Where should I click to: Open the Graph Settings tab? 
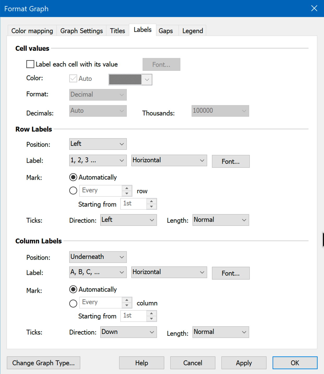click(81, 31)
